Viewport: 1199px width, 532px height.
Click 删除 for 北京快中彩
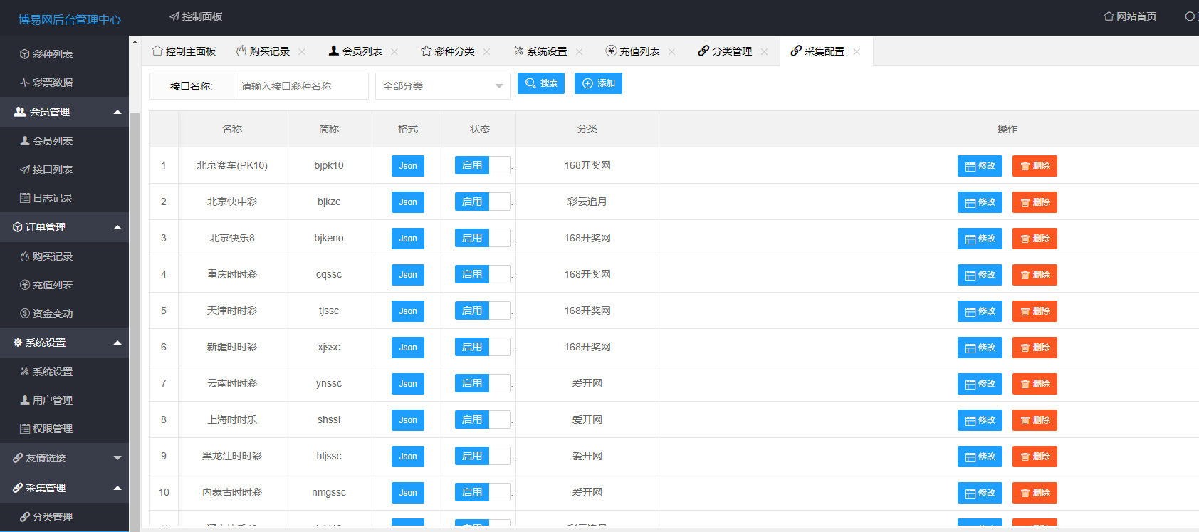(1035, 202)
